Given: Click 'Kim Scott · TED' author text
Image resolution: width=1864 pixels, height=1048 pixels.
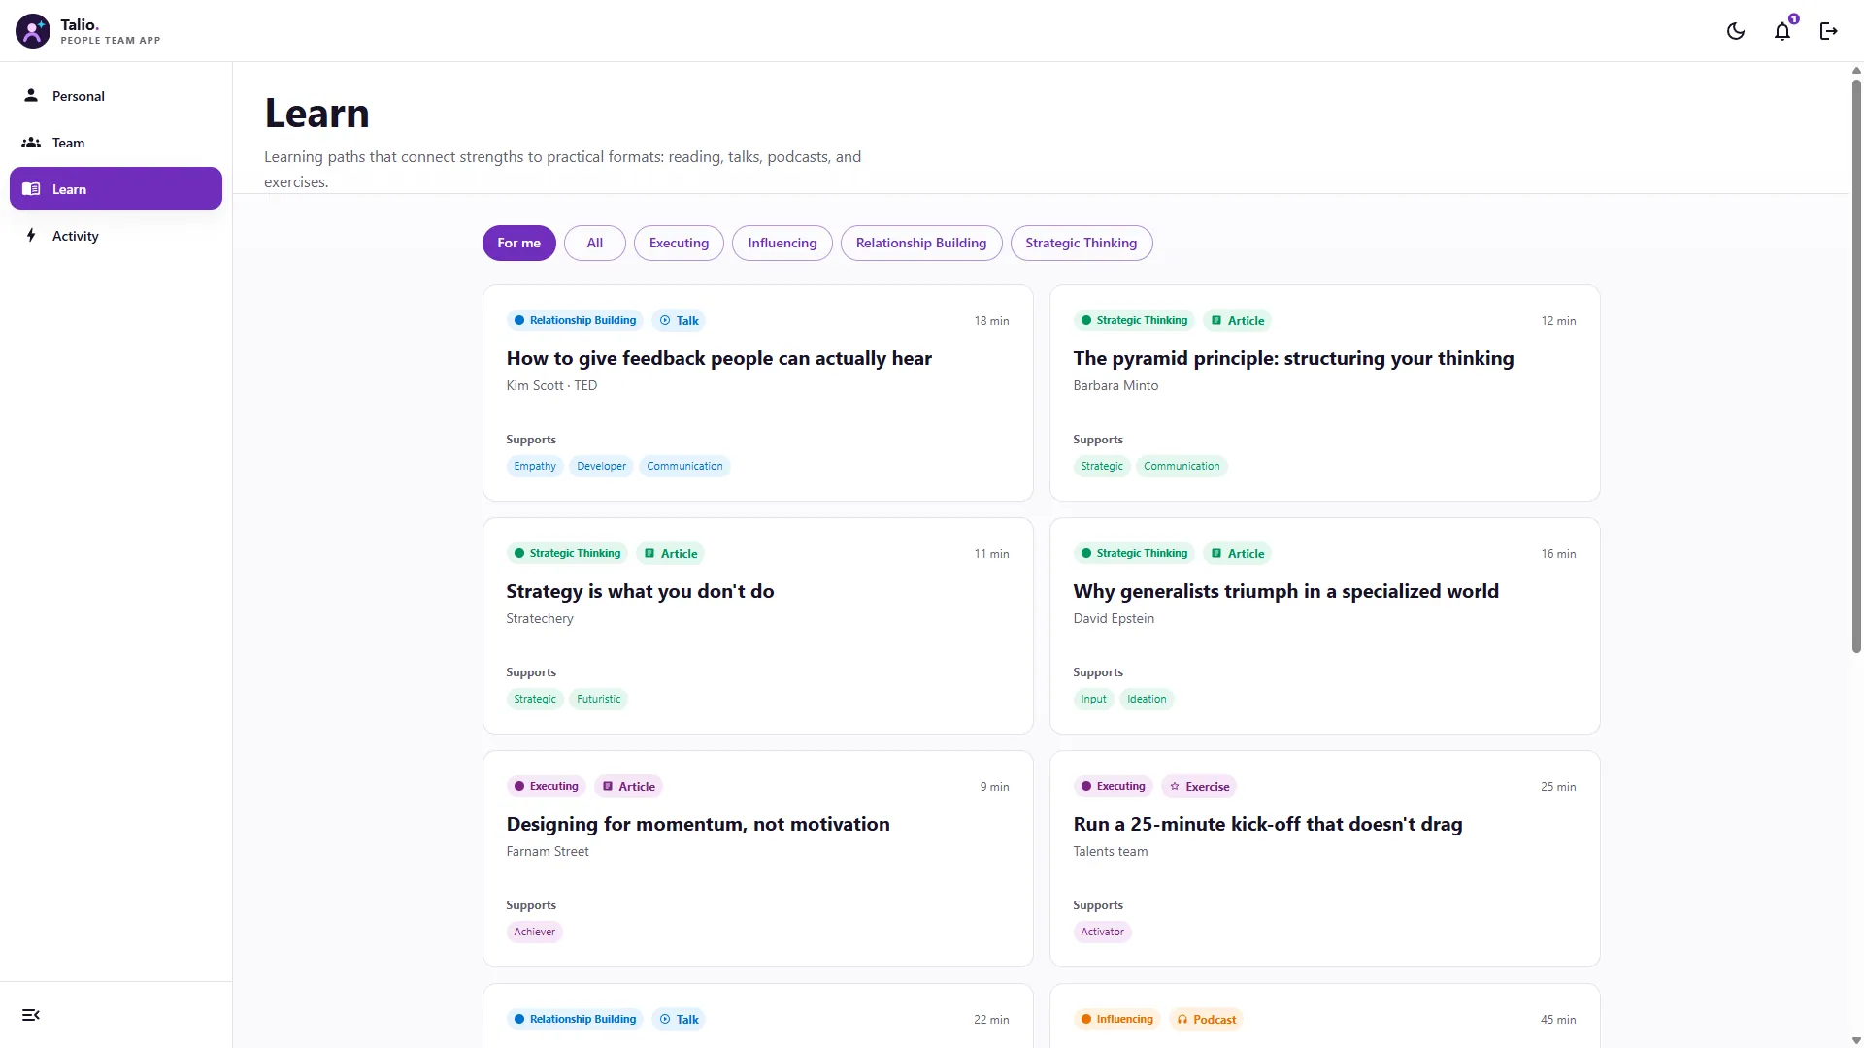Looking at the screenshot, I should pyautogui.click(x=551, y=386).
